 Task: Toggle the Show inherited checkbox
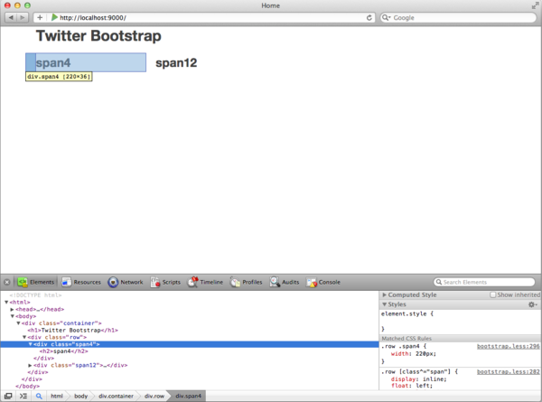point(493,294)
